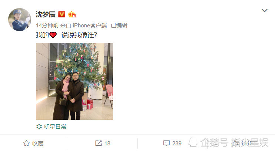This screenshot has width=275, height=152.
Task: Click the 明星日常 flower topic icon
Action: pos(39,126)
